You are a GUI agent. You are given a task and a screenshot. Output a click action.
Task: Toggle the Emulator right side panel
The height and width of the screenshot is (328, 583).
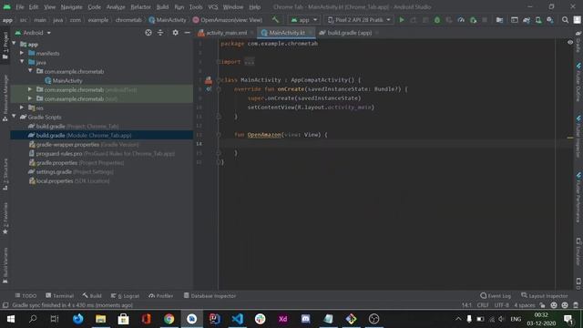click(x=578, y=251)
